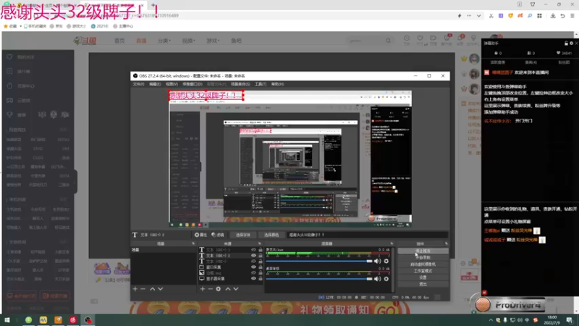This screenshot has height=326, width=579.
Task: Open the taskbar notification center
Action: [570, 320]
